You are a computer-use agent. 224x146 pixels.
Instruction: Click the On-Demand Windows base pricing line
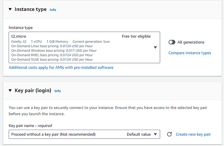pyautogui.click(x=54, y=50)
